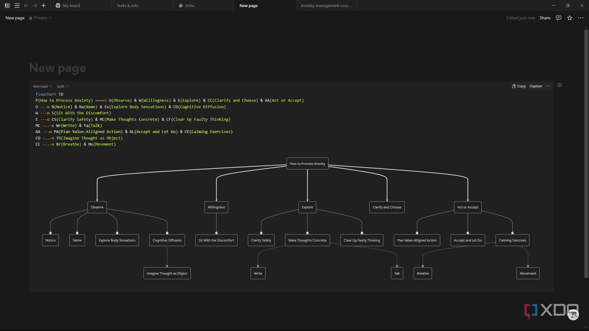This screenshot has height=331, width=589.
Task: Click the New page title field
Action: pos(57,68)
